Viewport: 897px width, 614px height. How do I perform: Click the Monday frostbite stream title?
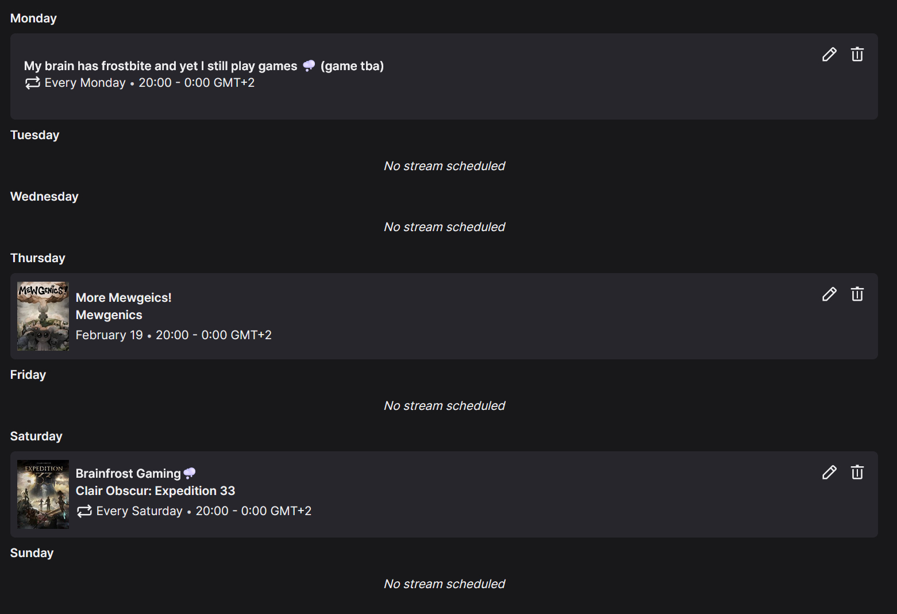(x=161, y=66)
